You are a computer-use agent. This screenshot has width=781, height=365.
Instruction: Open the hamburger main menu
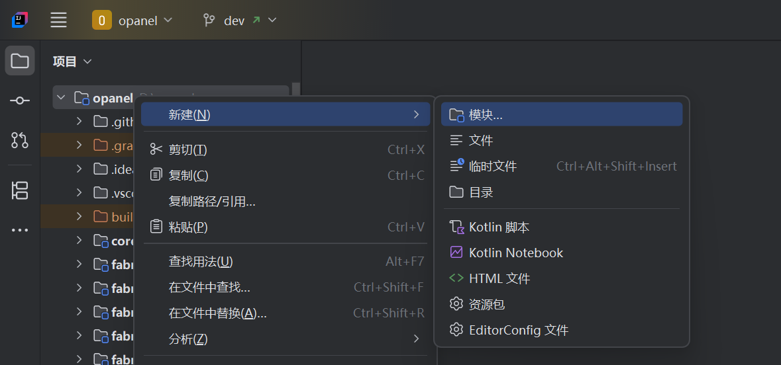[59, 20]
